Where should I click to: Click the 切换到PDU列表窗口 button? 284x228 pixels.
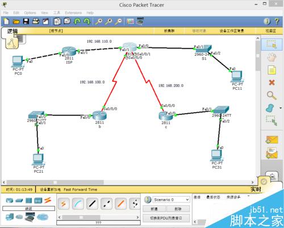(x=166, y=218)
